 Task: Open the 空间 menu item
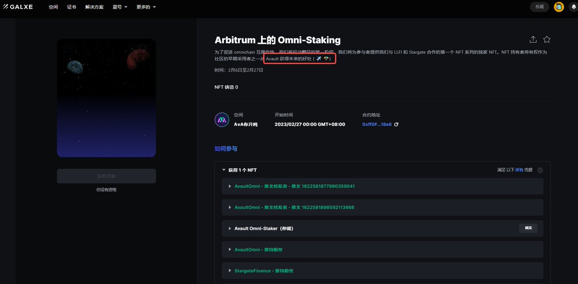pyautogui.click(x=53, y=7)
